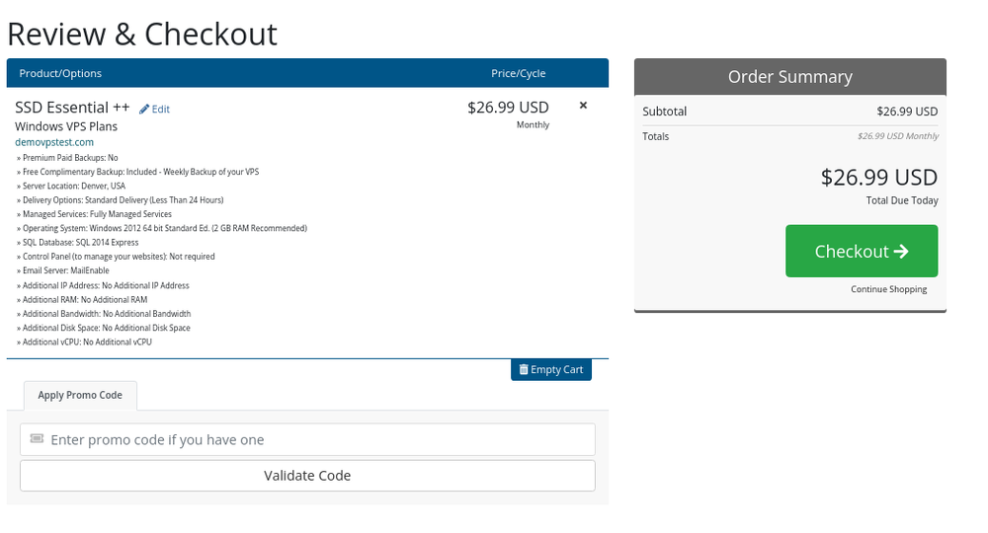This screenshot has width=988, height=533.
Task: Click the green Checkout button
Action: [862, 251]
